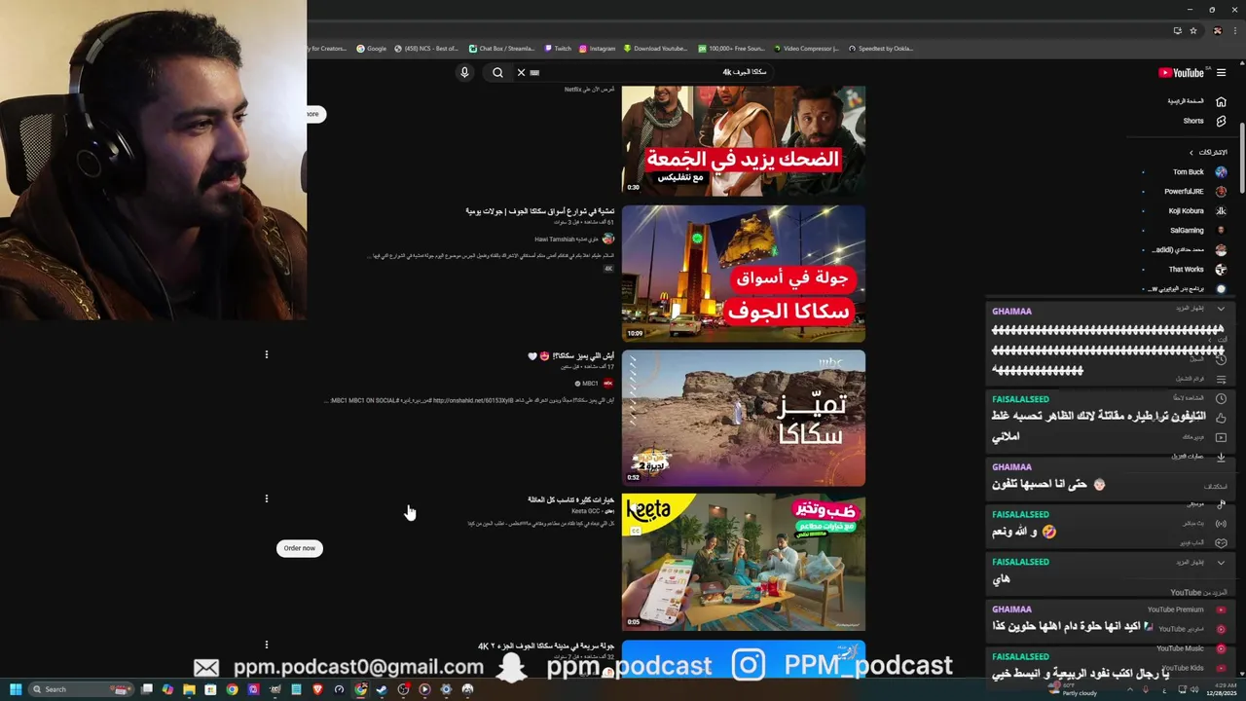The image size is (1246, 701).
Task: Open the Media Player taskbar icon
Action: pyautogui.click(x=424, y=689)
